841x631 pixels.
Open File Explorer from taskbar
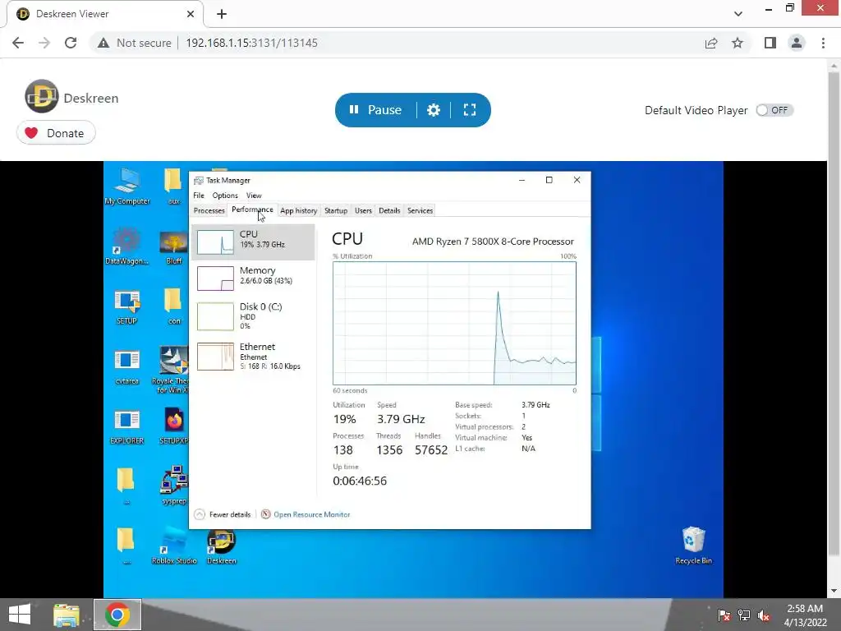pyautogui.click(x=67, y=615)
